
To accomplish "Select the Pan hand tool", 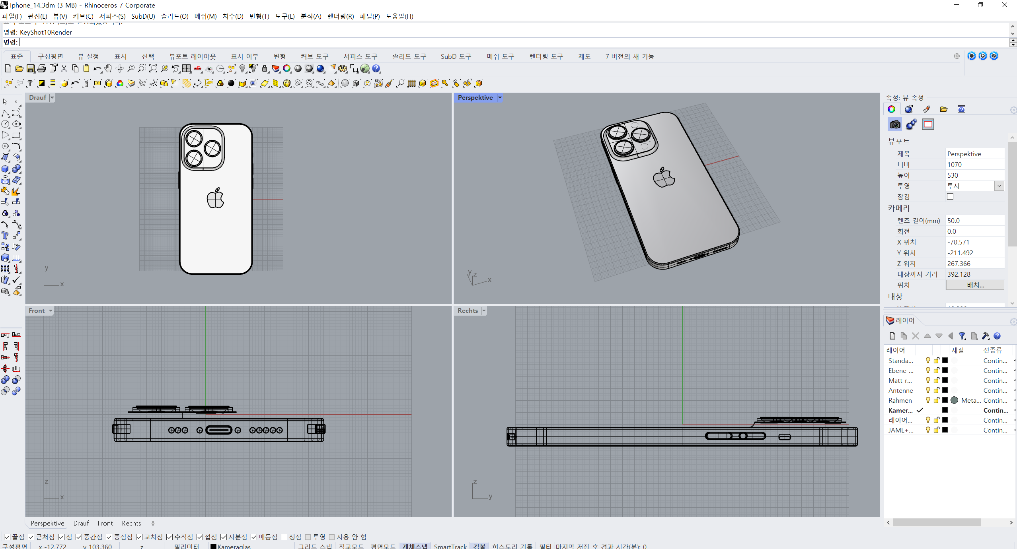I will pyautogui.click(x=108, y=69).
